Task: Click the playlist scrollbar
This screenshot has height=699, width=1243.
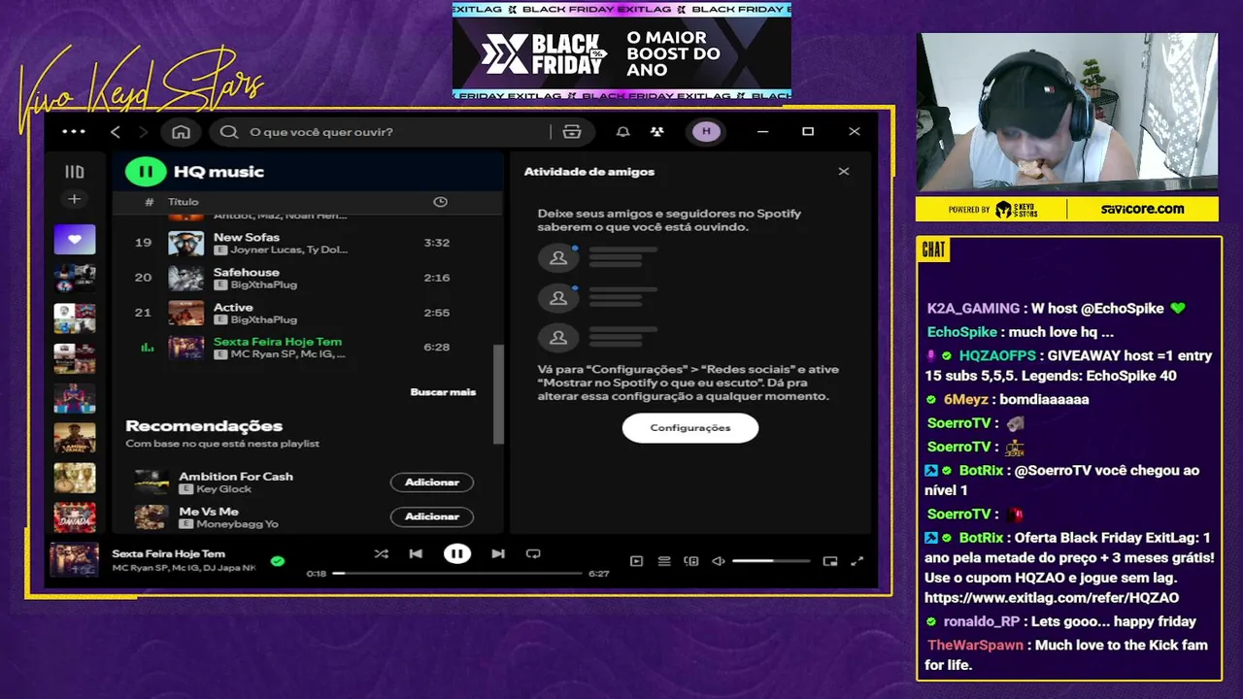Action: [x=499, y=393]
